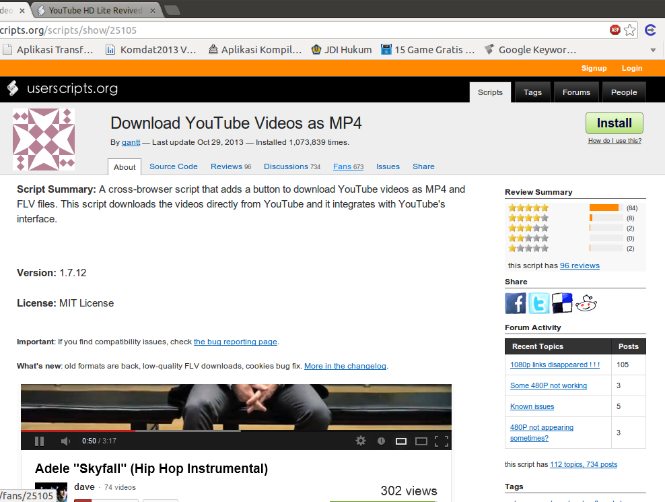The width and height of the screenshot is (665, 502).
Task: Enter fullscreen video mode
Action: 442,441
